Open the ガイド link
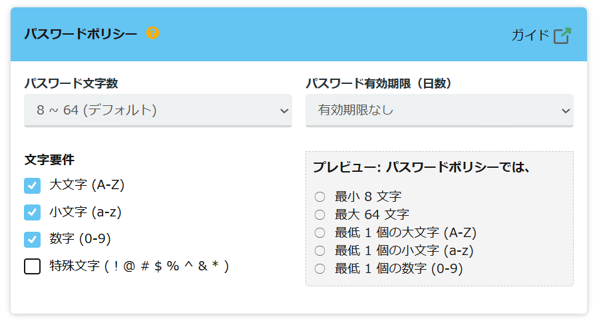Viewport: 597px width, 321px height. click(x=530, y=35)
